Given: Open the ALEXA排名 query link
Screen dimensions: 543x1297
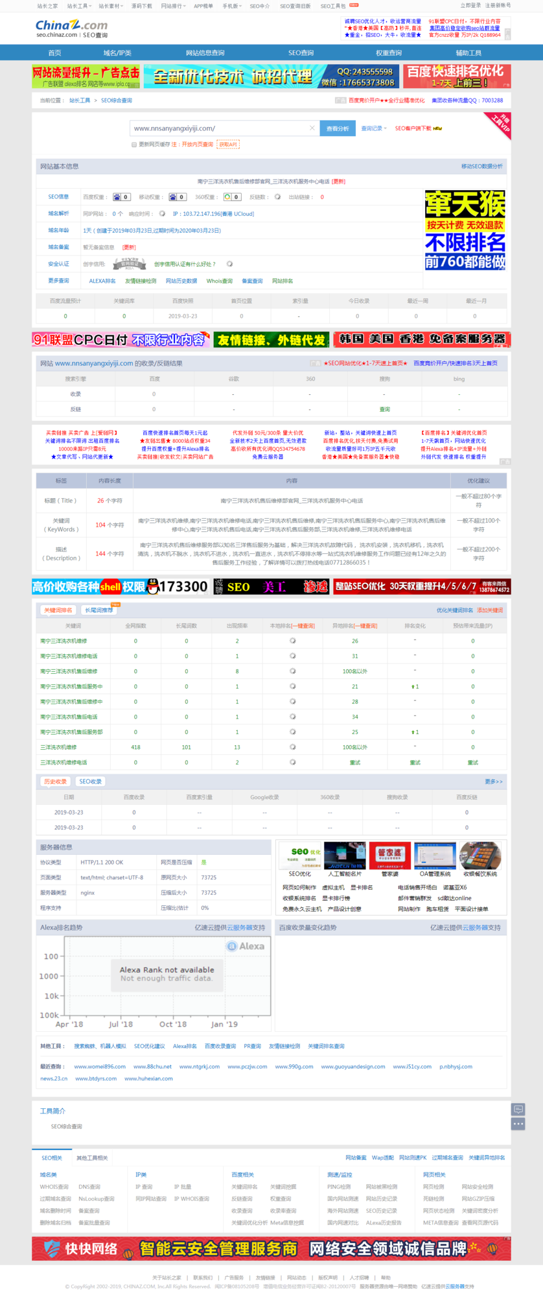Looking at the screenshot, I should (x=102, y=281).
